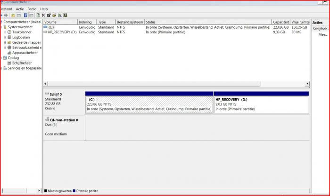Click the Refresh toolbar icon
Image resolution: width=330 pixels, height=196 pixels.
click(38, 15)
